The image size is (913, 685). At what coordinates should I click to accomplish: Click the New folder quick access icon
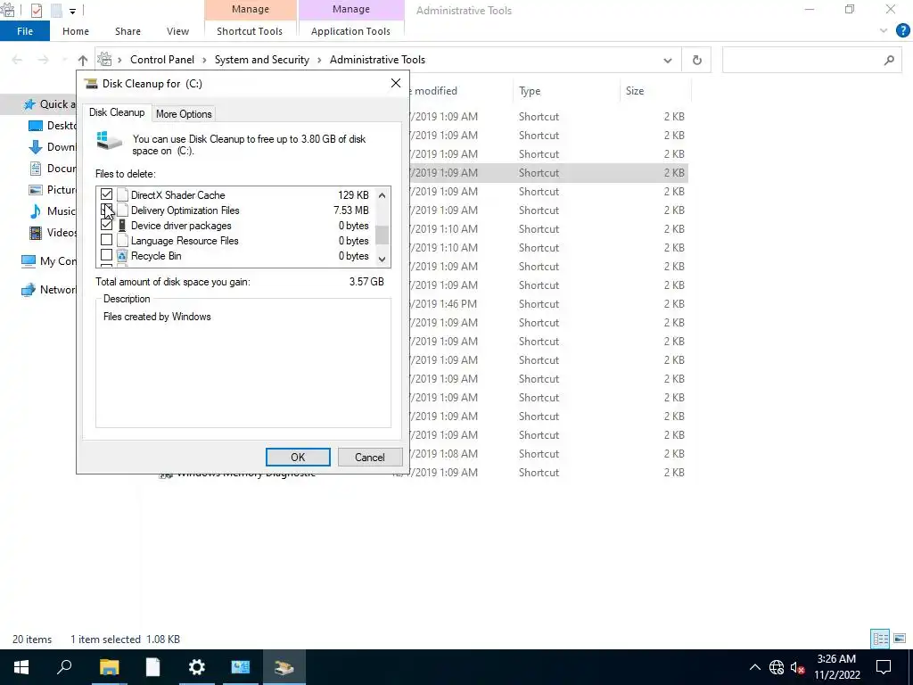tap(56, 10)
